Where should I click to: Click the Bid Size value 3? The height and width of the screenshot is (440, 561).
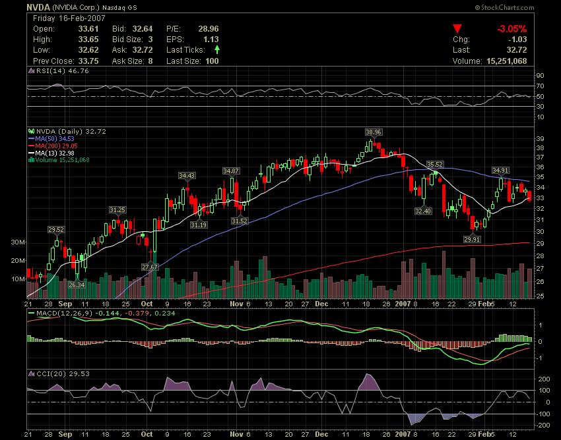tap(150, 40)
